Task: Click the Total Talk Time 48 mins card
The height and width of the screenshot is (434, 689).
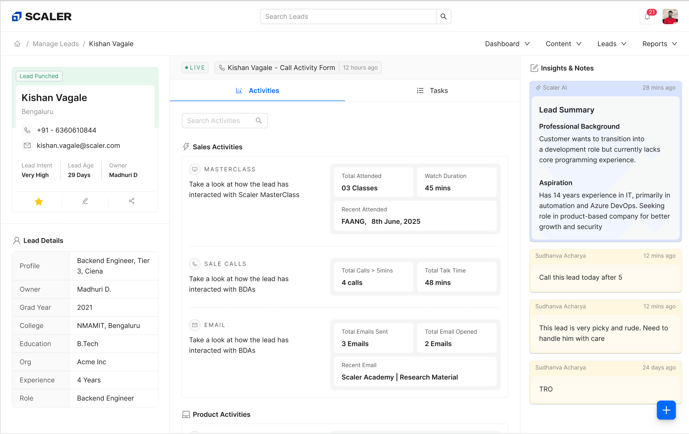Action: (x=456, y=277)
